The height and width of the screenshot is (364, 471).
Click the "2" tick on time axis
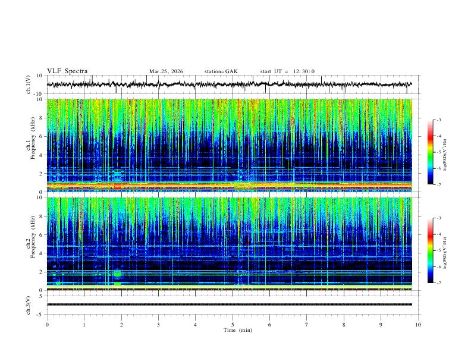121,325
